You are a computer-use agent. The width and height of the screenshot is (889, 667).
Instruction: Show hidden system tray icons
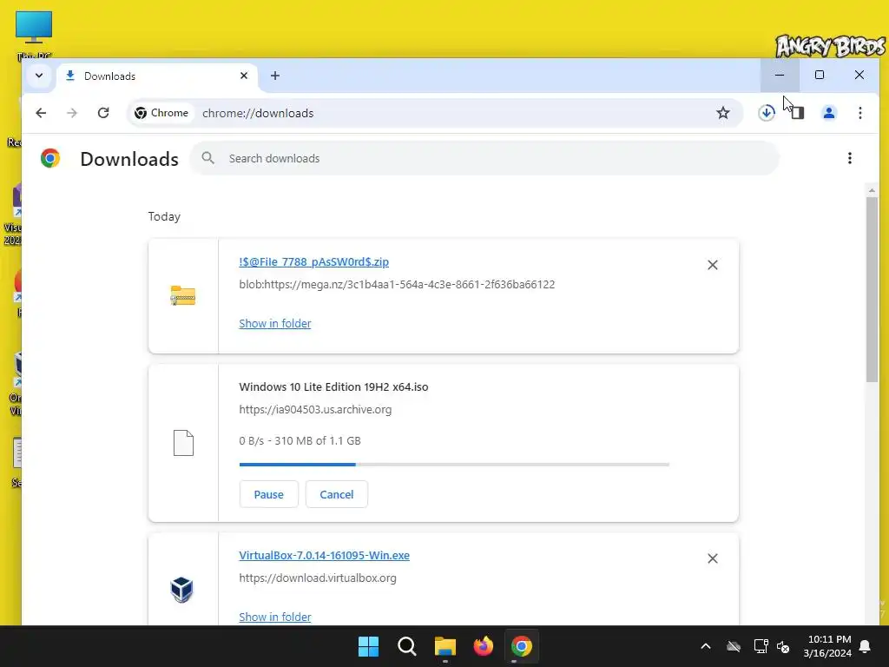[x=706, y=646]
